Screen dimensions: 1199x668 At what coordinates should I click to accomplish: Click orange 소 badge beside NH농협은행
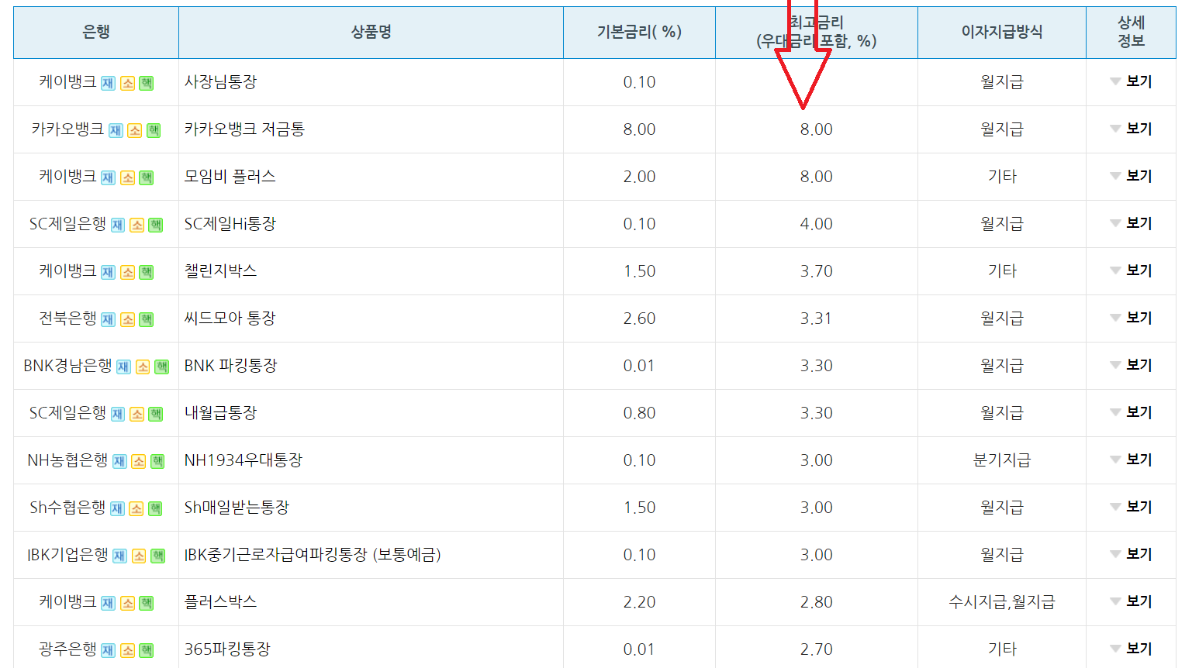[x=139, y=461]
